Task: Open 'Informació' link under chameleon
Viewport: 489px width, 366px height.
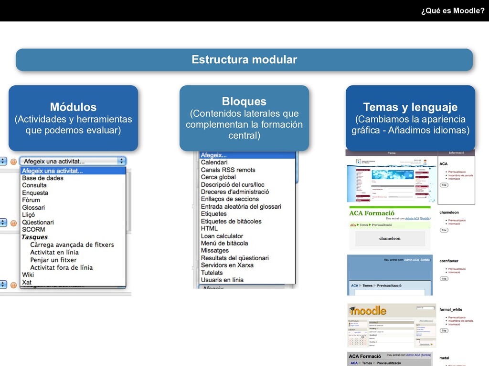Action: [x=454, y=224]
